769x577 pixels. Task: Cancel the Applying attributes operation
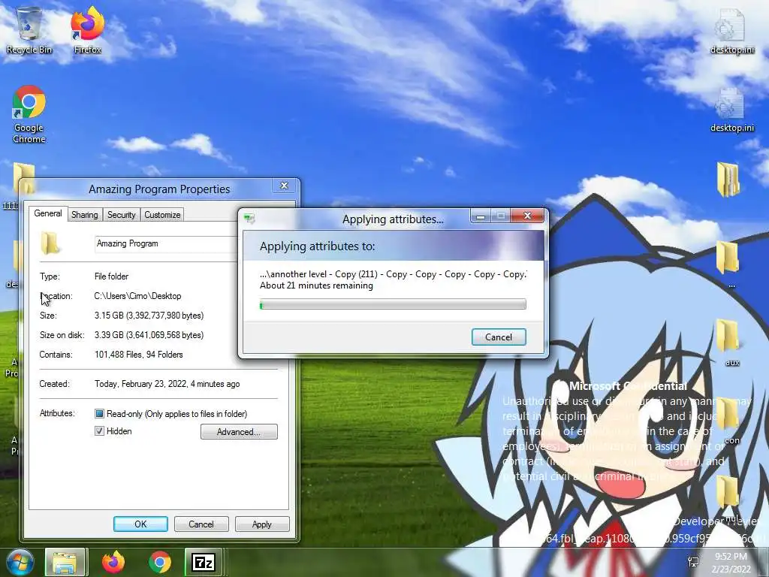499,337
